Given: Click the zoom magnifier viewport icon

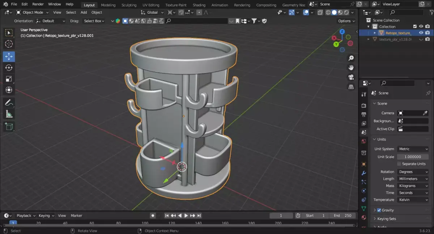Looking at the screenshot, I should (x=350, y=58).
